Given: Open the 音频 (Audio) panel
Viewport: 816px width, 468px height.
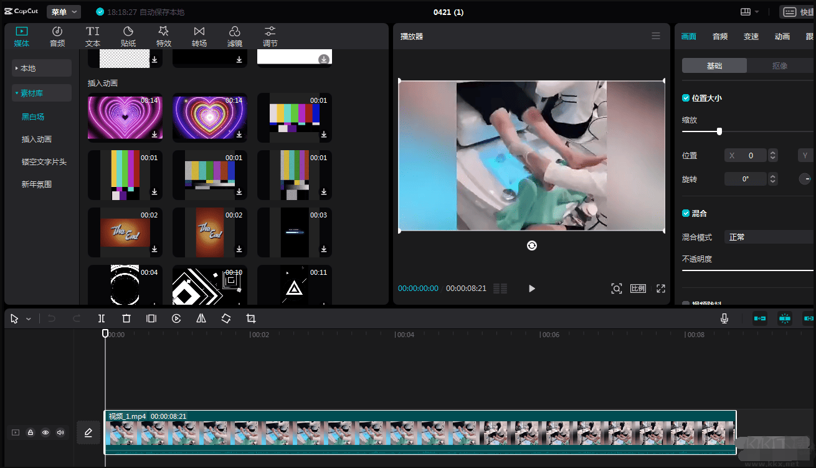Looking at the screenshot, I should (57, 37).
